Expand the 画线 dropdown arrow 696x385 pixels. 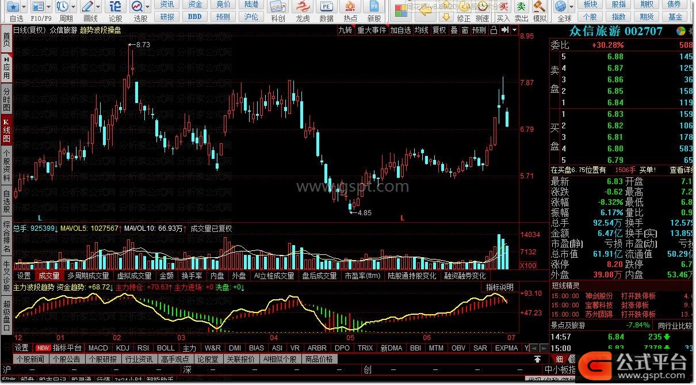[x=99, y=7]
